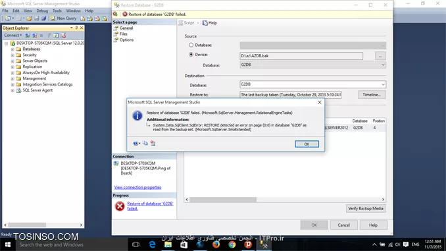Copy the error message text icon

click(145, 143)
